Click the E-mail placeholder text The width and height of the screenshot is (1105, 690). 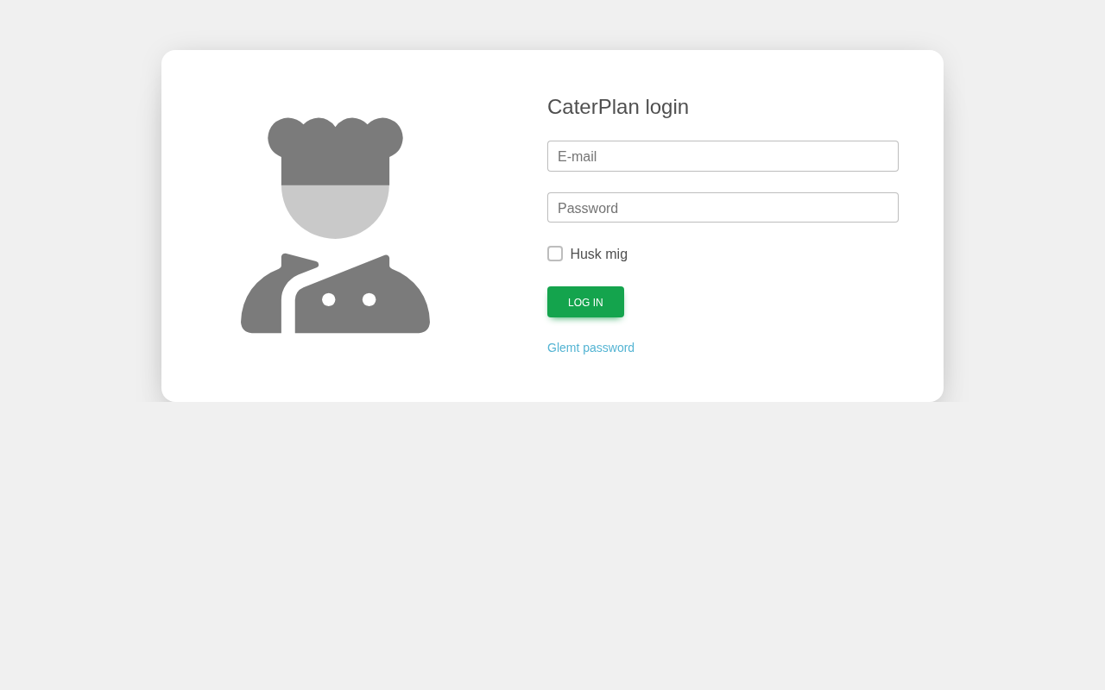coord(578,157)
